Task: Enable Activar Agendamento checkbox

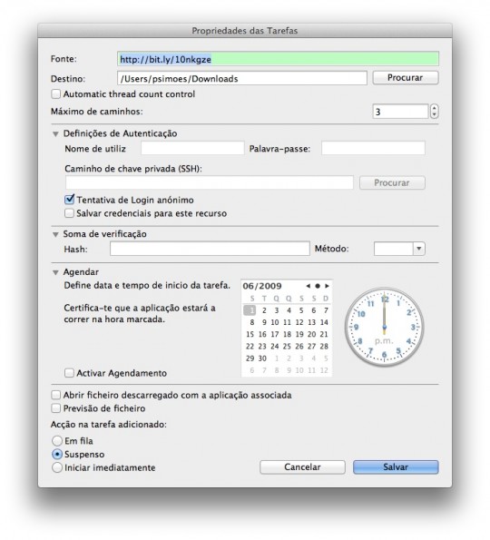Action: click(x=69, y=373)
